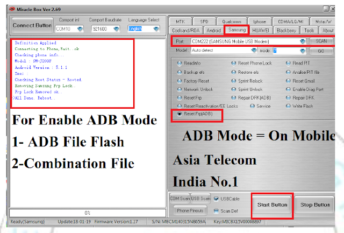
Task: Select the Repair DRK(ADB) option
Action: click(234, 98)
